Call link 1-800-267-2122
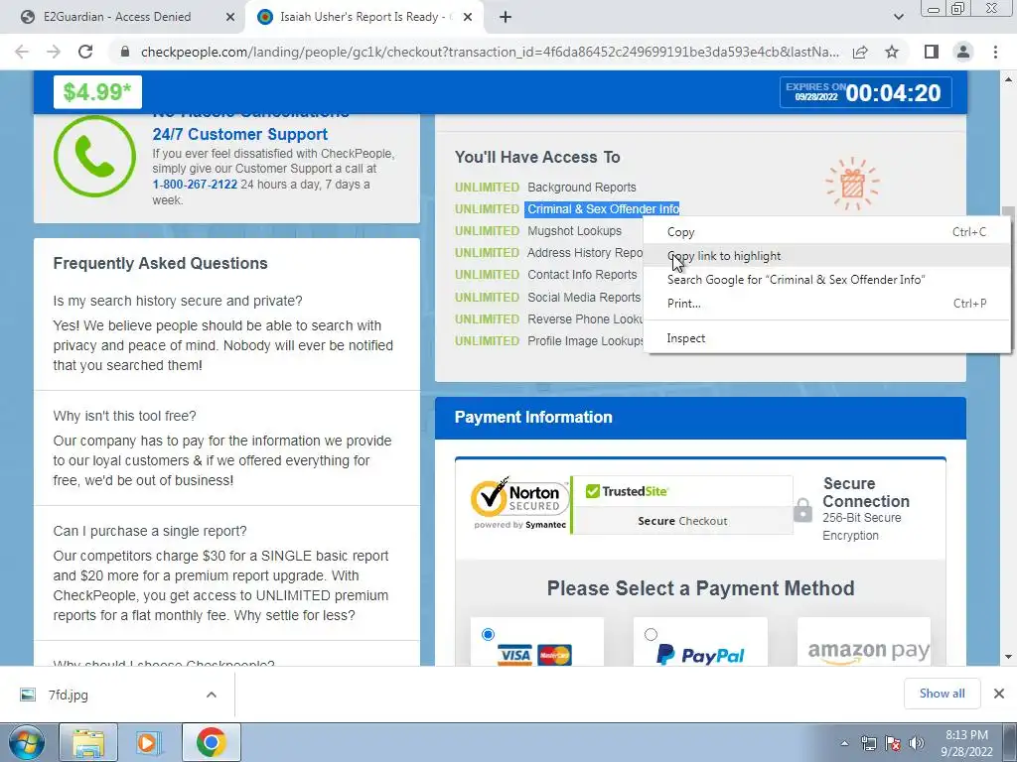The height and width of the screenshot is (762, 1017). point(195,184)
